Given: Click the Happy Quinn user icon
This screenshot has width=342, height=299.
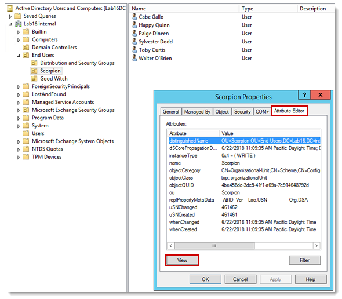Looking at the screenshot, I should click(x=134, y=25).
